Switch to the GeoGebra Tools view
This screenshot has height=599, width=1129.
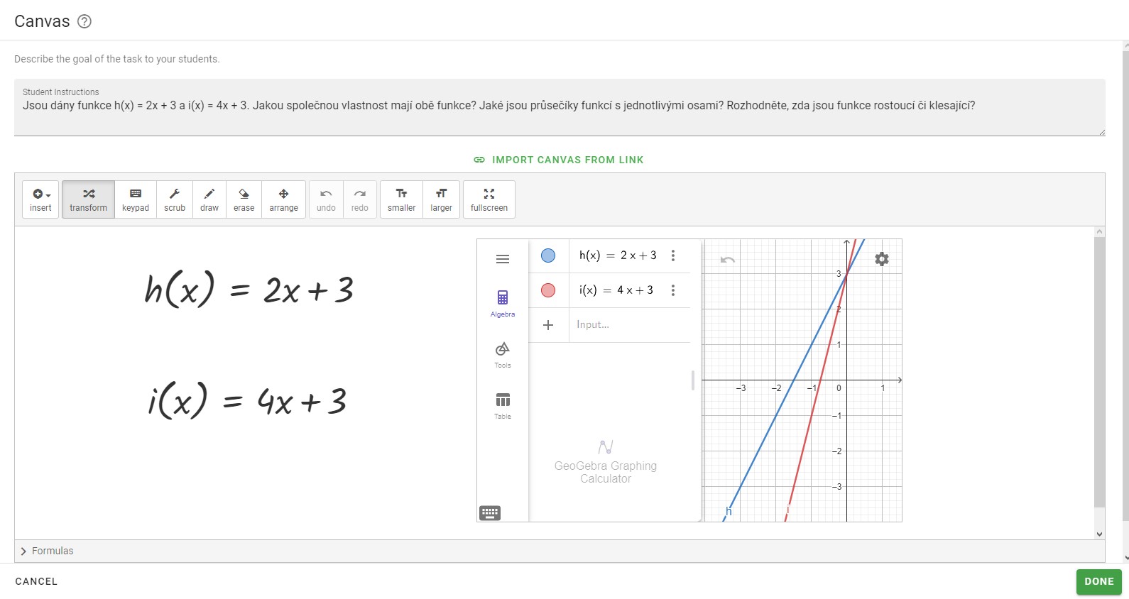(503, 354)
